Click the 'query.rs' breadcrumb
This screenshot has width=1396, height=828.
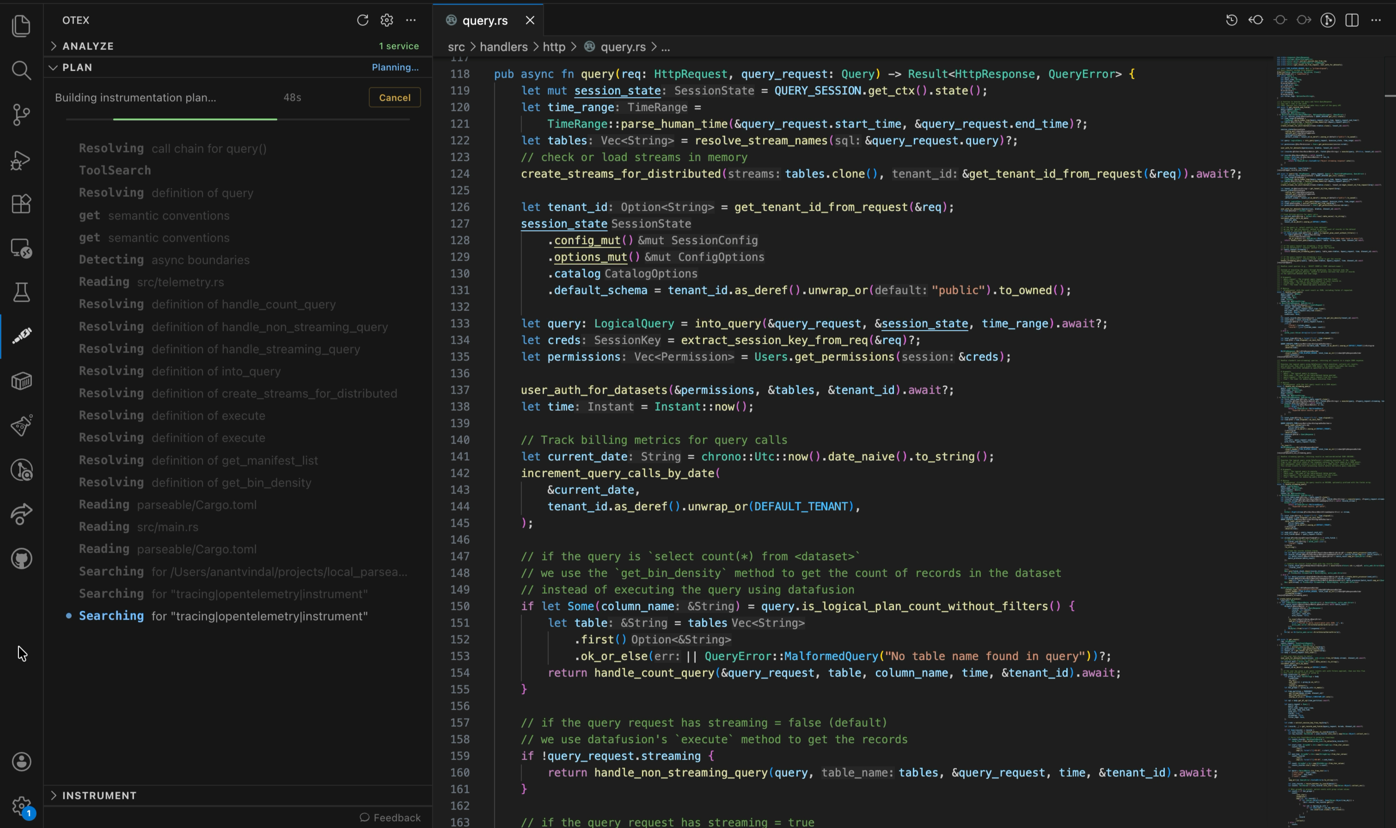click(622, 47)
